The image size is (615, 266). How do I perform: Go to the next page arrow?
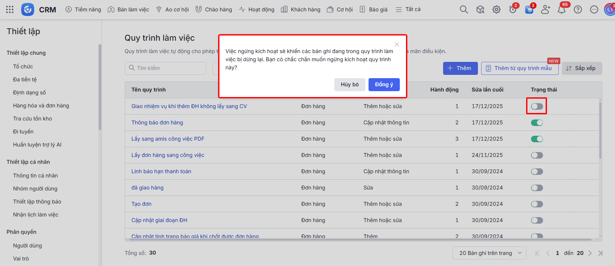pyautogui.click(x=590, y=253)
